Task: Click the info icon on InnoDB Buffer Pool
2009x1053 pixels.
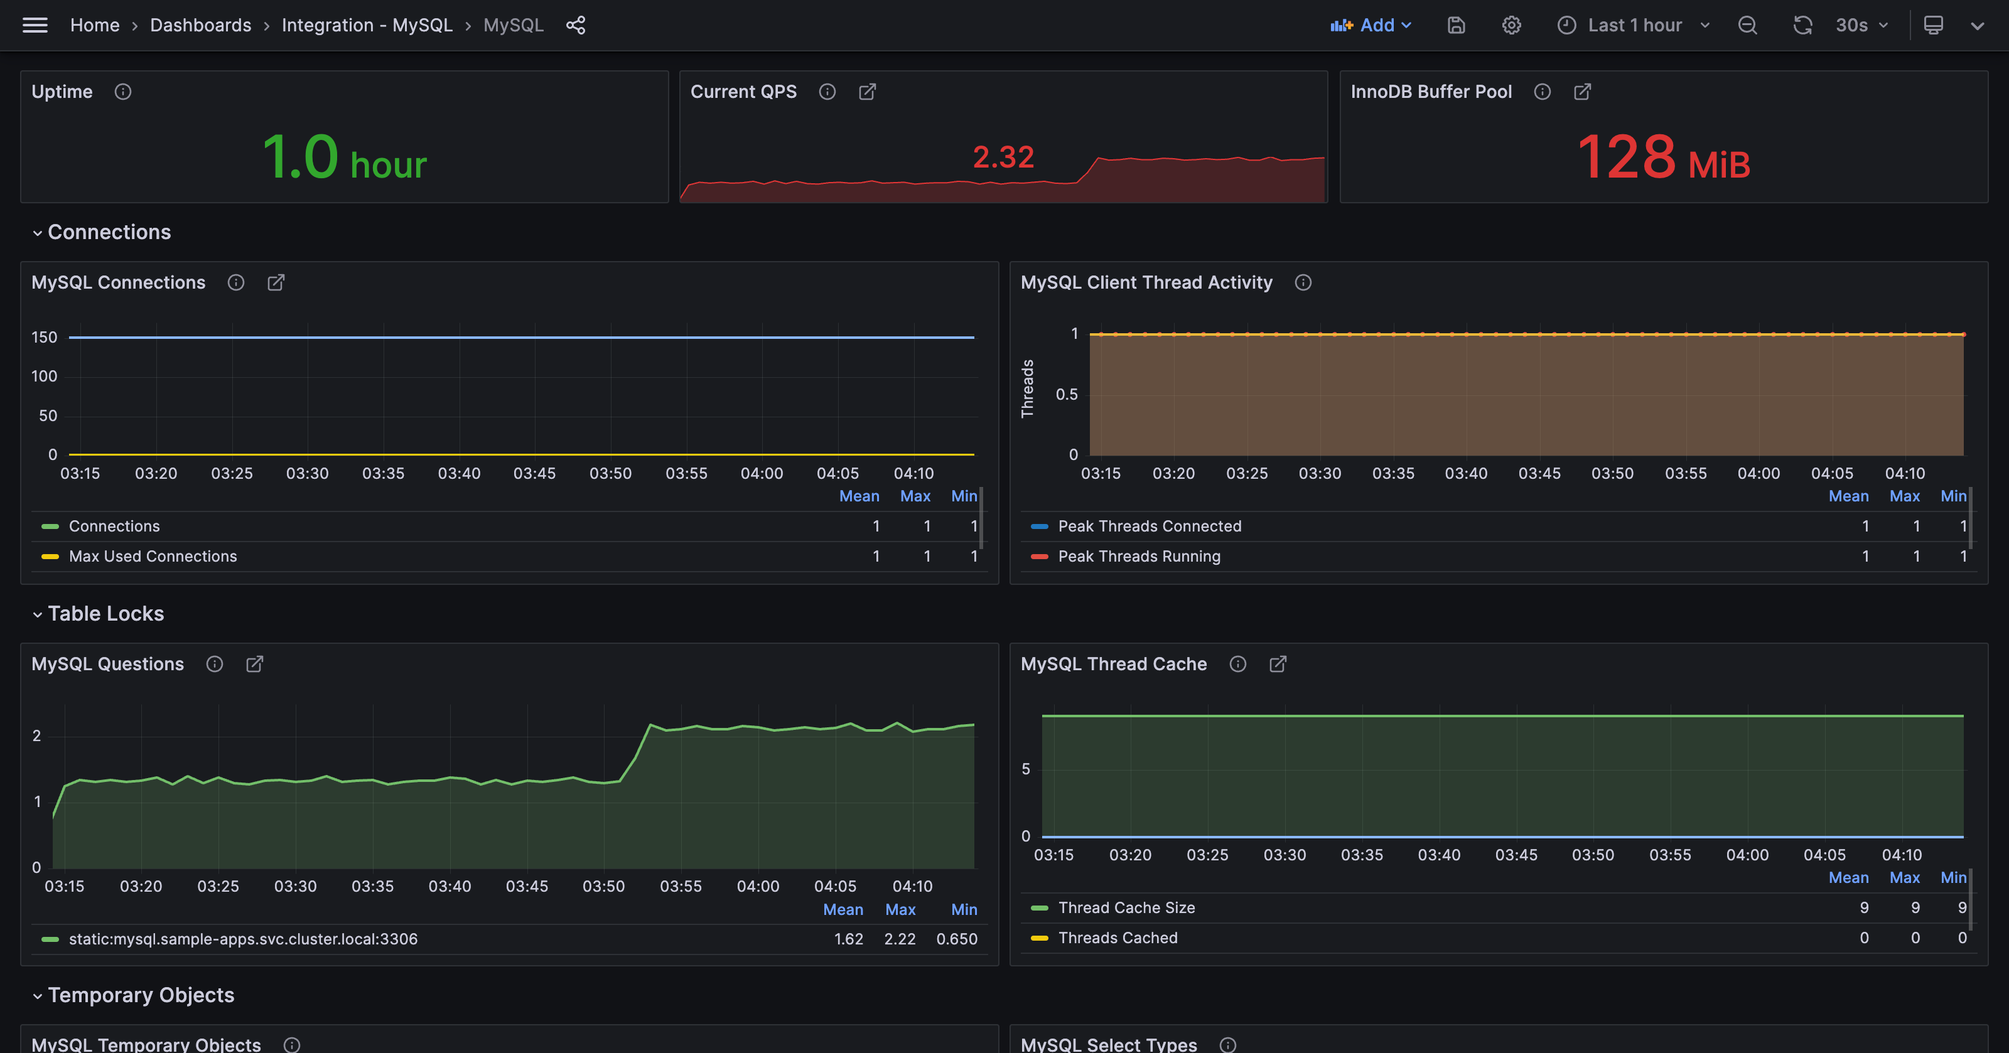Action: [x=1542, y=91]
